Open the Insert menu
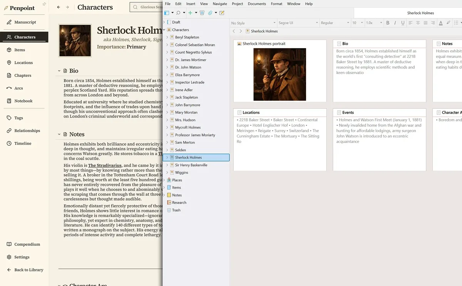Viewport: 462px width, 286px height. pyautogui.click(x=191, y=3)
